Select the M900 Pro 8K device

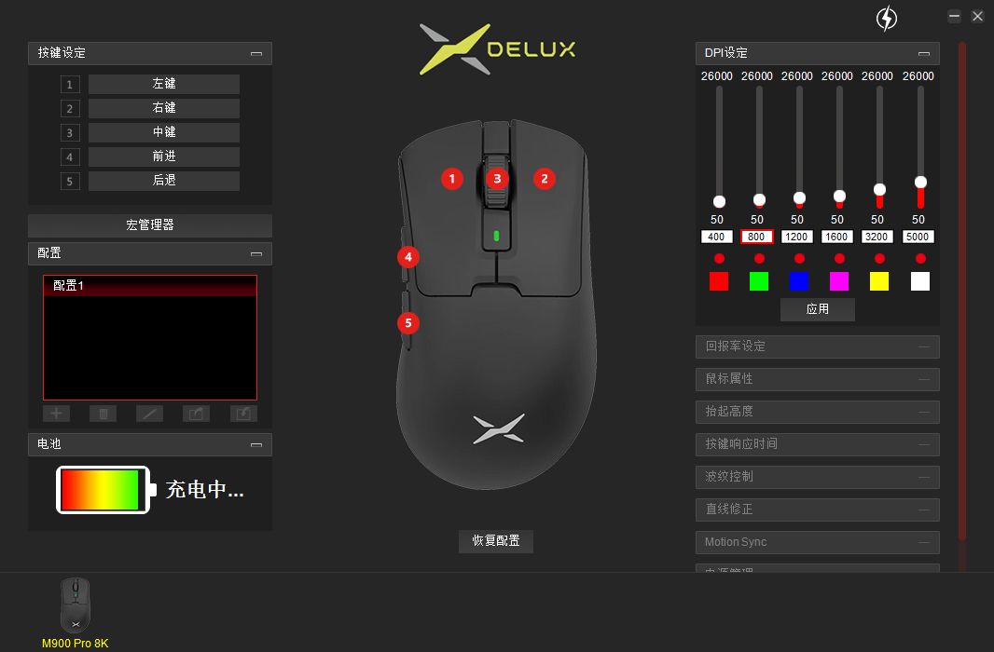pyautogui.click(x=76, y=613)
